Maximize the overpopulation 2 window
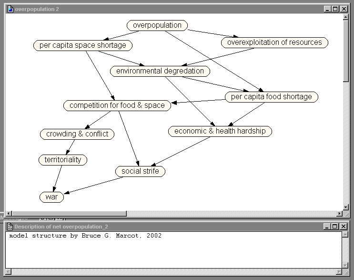Screen dimensions: 354x280 335,9
